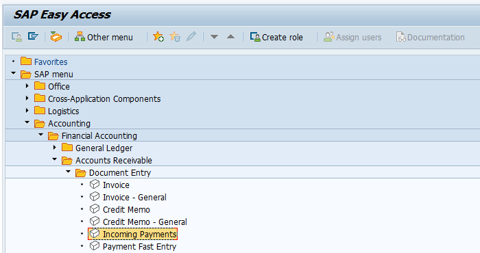This screenshot has height=253, width=480.
Task: Click the Move favorites down arrow
Action: (x=214, y=37)
